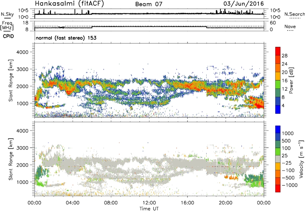Select the 16:00 time tick label
The height and width of the screenshot is (211, 305).
tap(187, 203)
